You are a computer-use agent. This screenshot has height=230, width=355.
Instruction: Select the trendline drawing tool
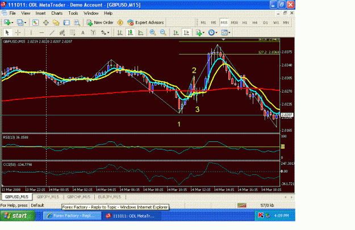(52, 32)
